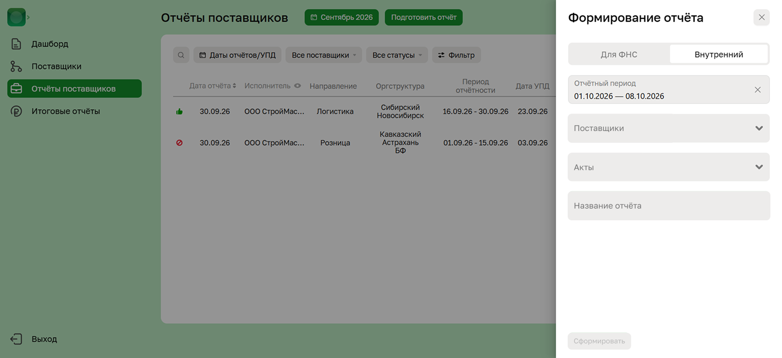This screenshot has height=358, width=782.
Task: Clear the Отчётный период value
Action: (758, 90)
